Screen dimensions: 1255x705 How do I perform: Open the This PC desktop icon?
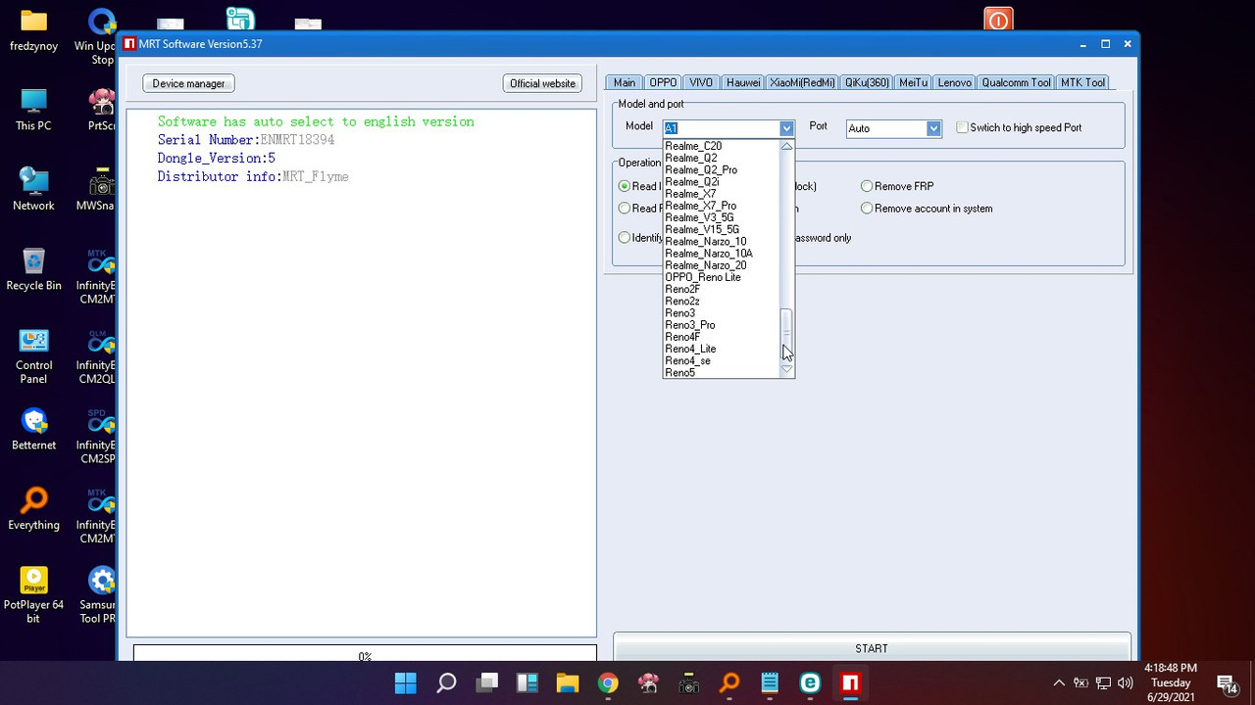tap(33, 110)
